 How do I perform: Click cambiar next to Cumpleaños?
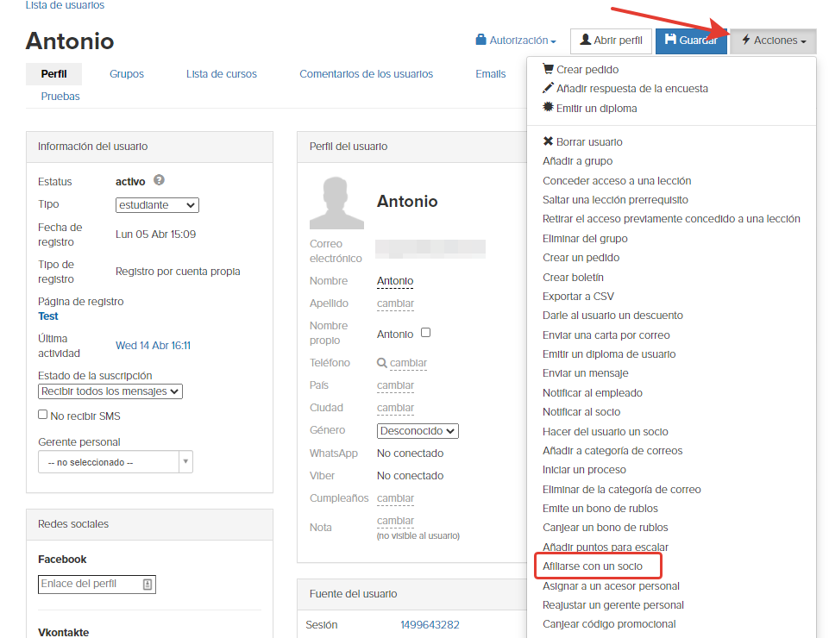[x=395, y=498]
